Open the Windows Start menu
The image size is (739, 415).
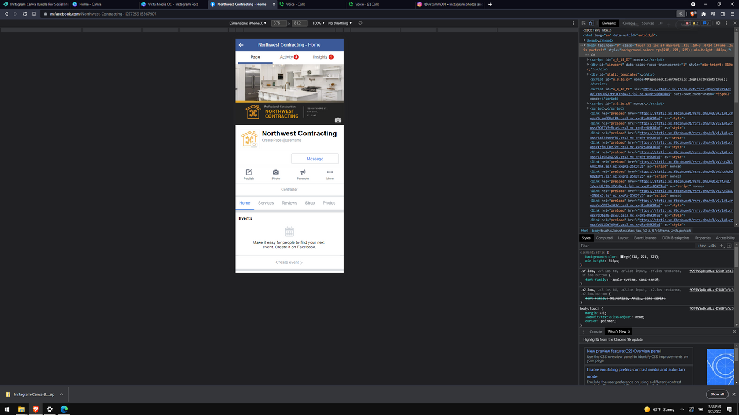tap(7, 409)
